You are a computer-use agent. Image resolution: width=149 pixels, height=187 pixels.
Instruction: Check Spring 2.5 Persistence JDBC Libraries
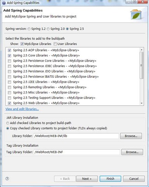pyautogui.click(x=9, y=66)
